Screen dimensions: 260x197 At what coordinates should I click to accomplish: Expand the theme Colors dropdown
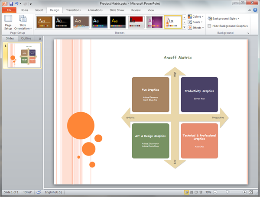point(197,17)
